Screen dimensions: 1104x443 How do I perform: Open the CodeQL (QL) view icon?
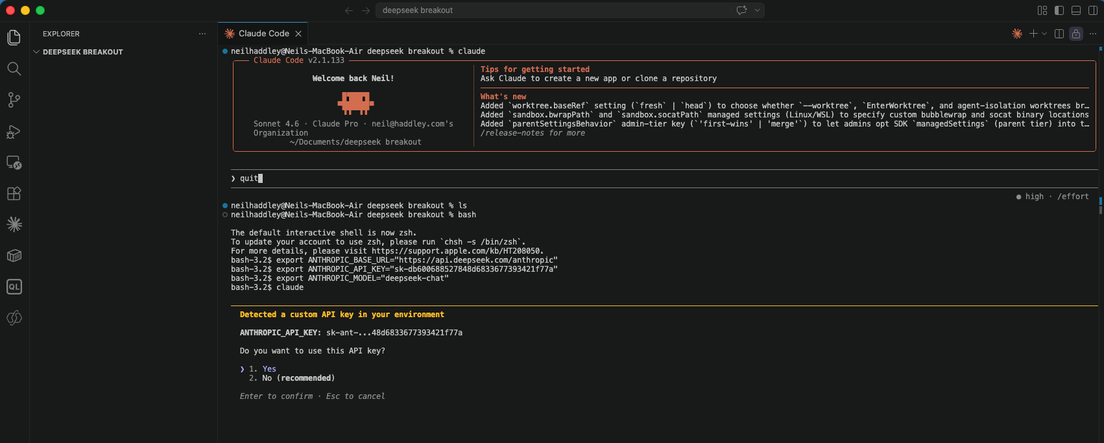(x=14, y=287)
